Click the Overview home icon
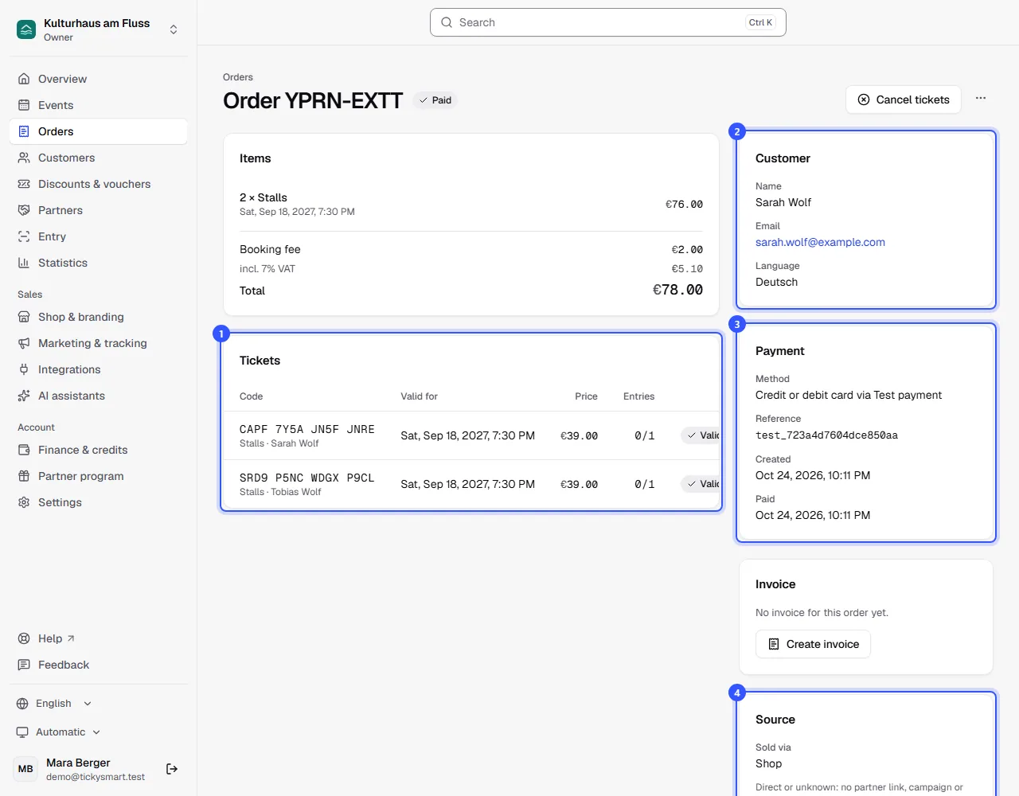1019x796 pixels. coord(24,79)
